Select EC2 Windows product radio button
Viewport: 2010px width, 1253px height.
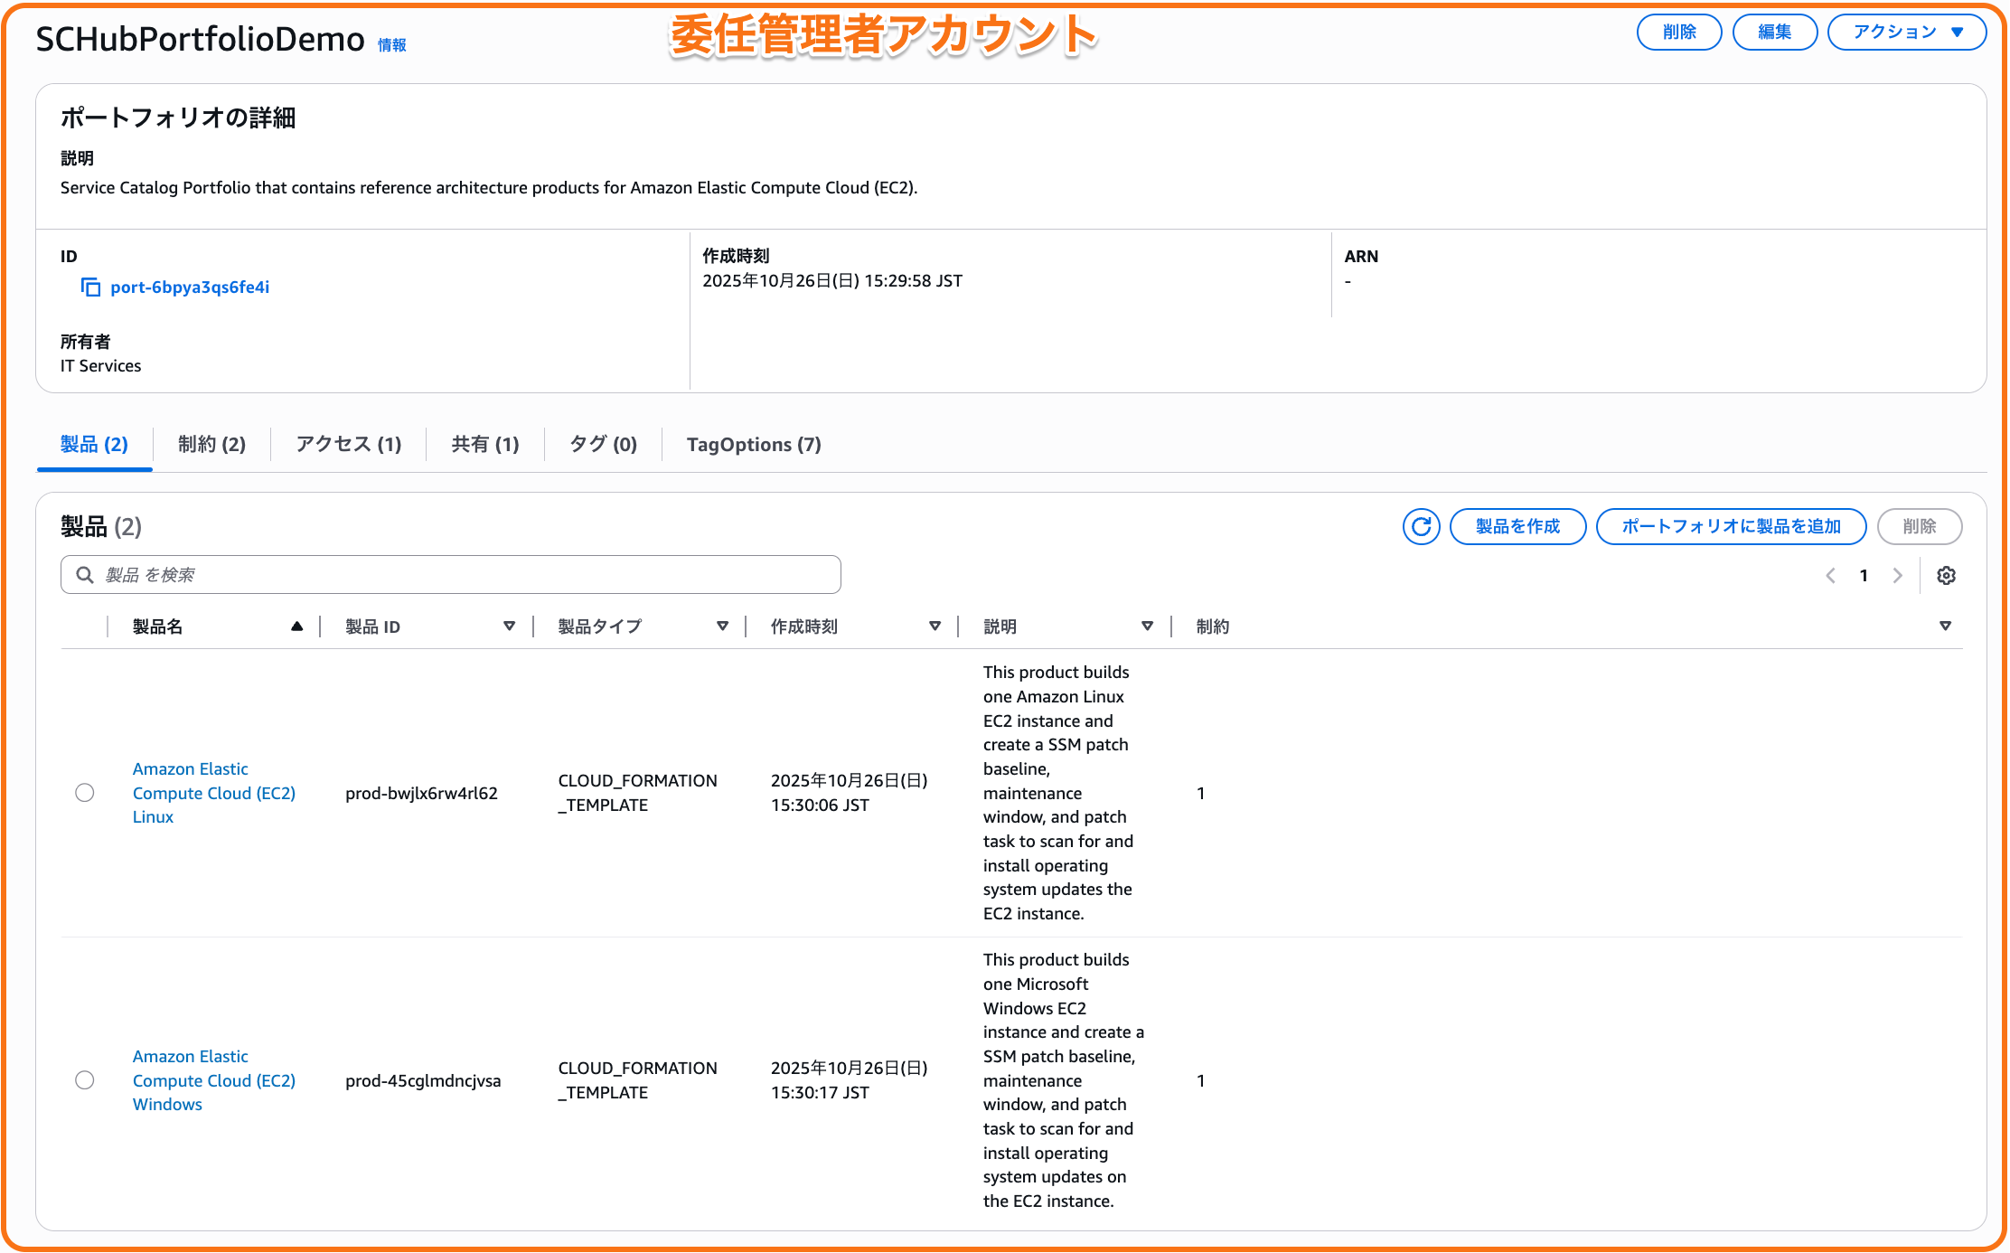85,1080
